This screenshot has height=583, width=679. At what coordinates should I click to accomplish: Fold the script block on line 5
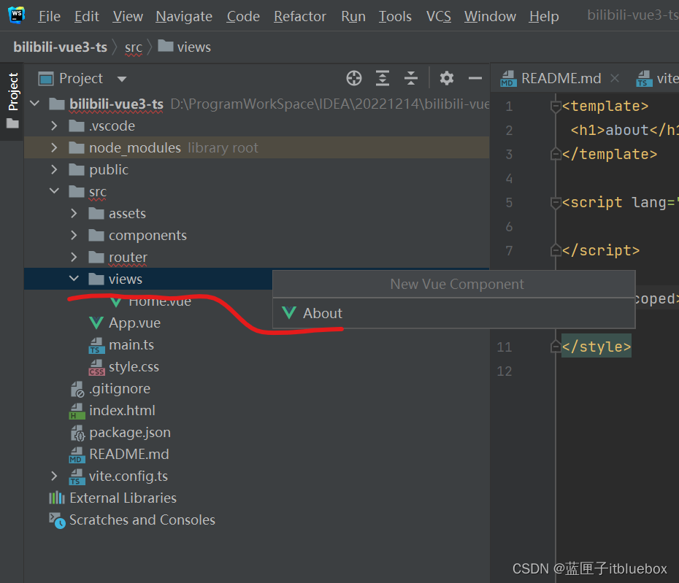[556, 203]
